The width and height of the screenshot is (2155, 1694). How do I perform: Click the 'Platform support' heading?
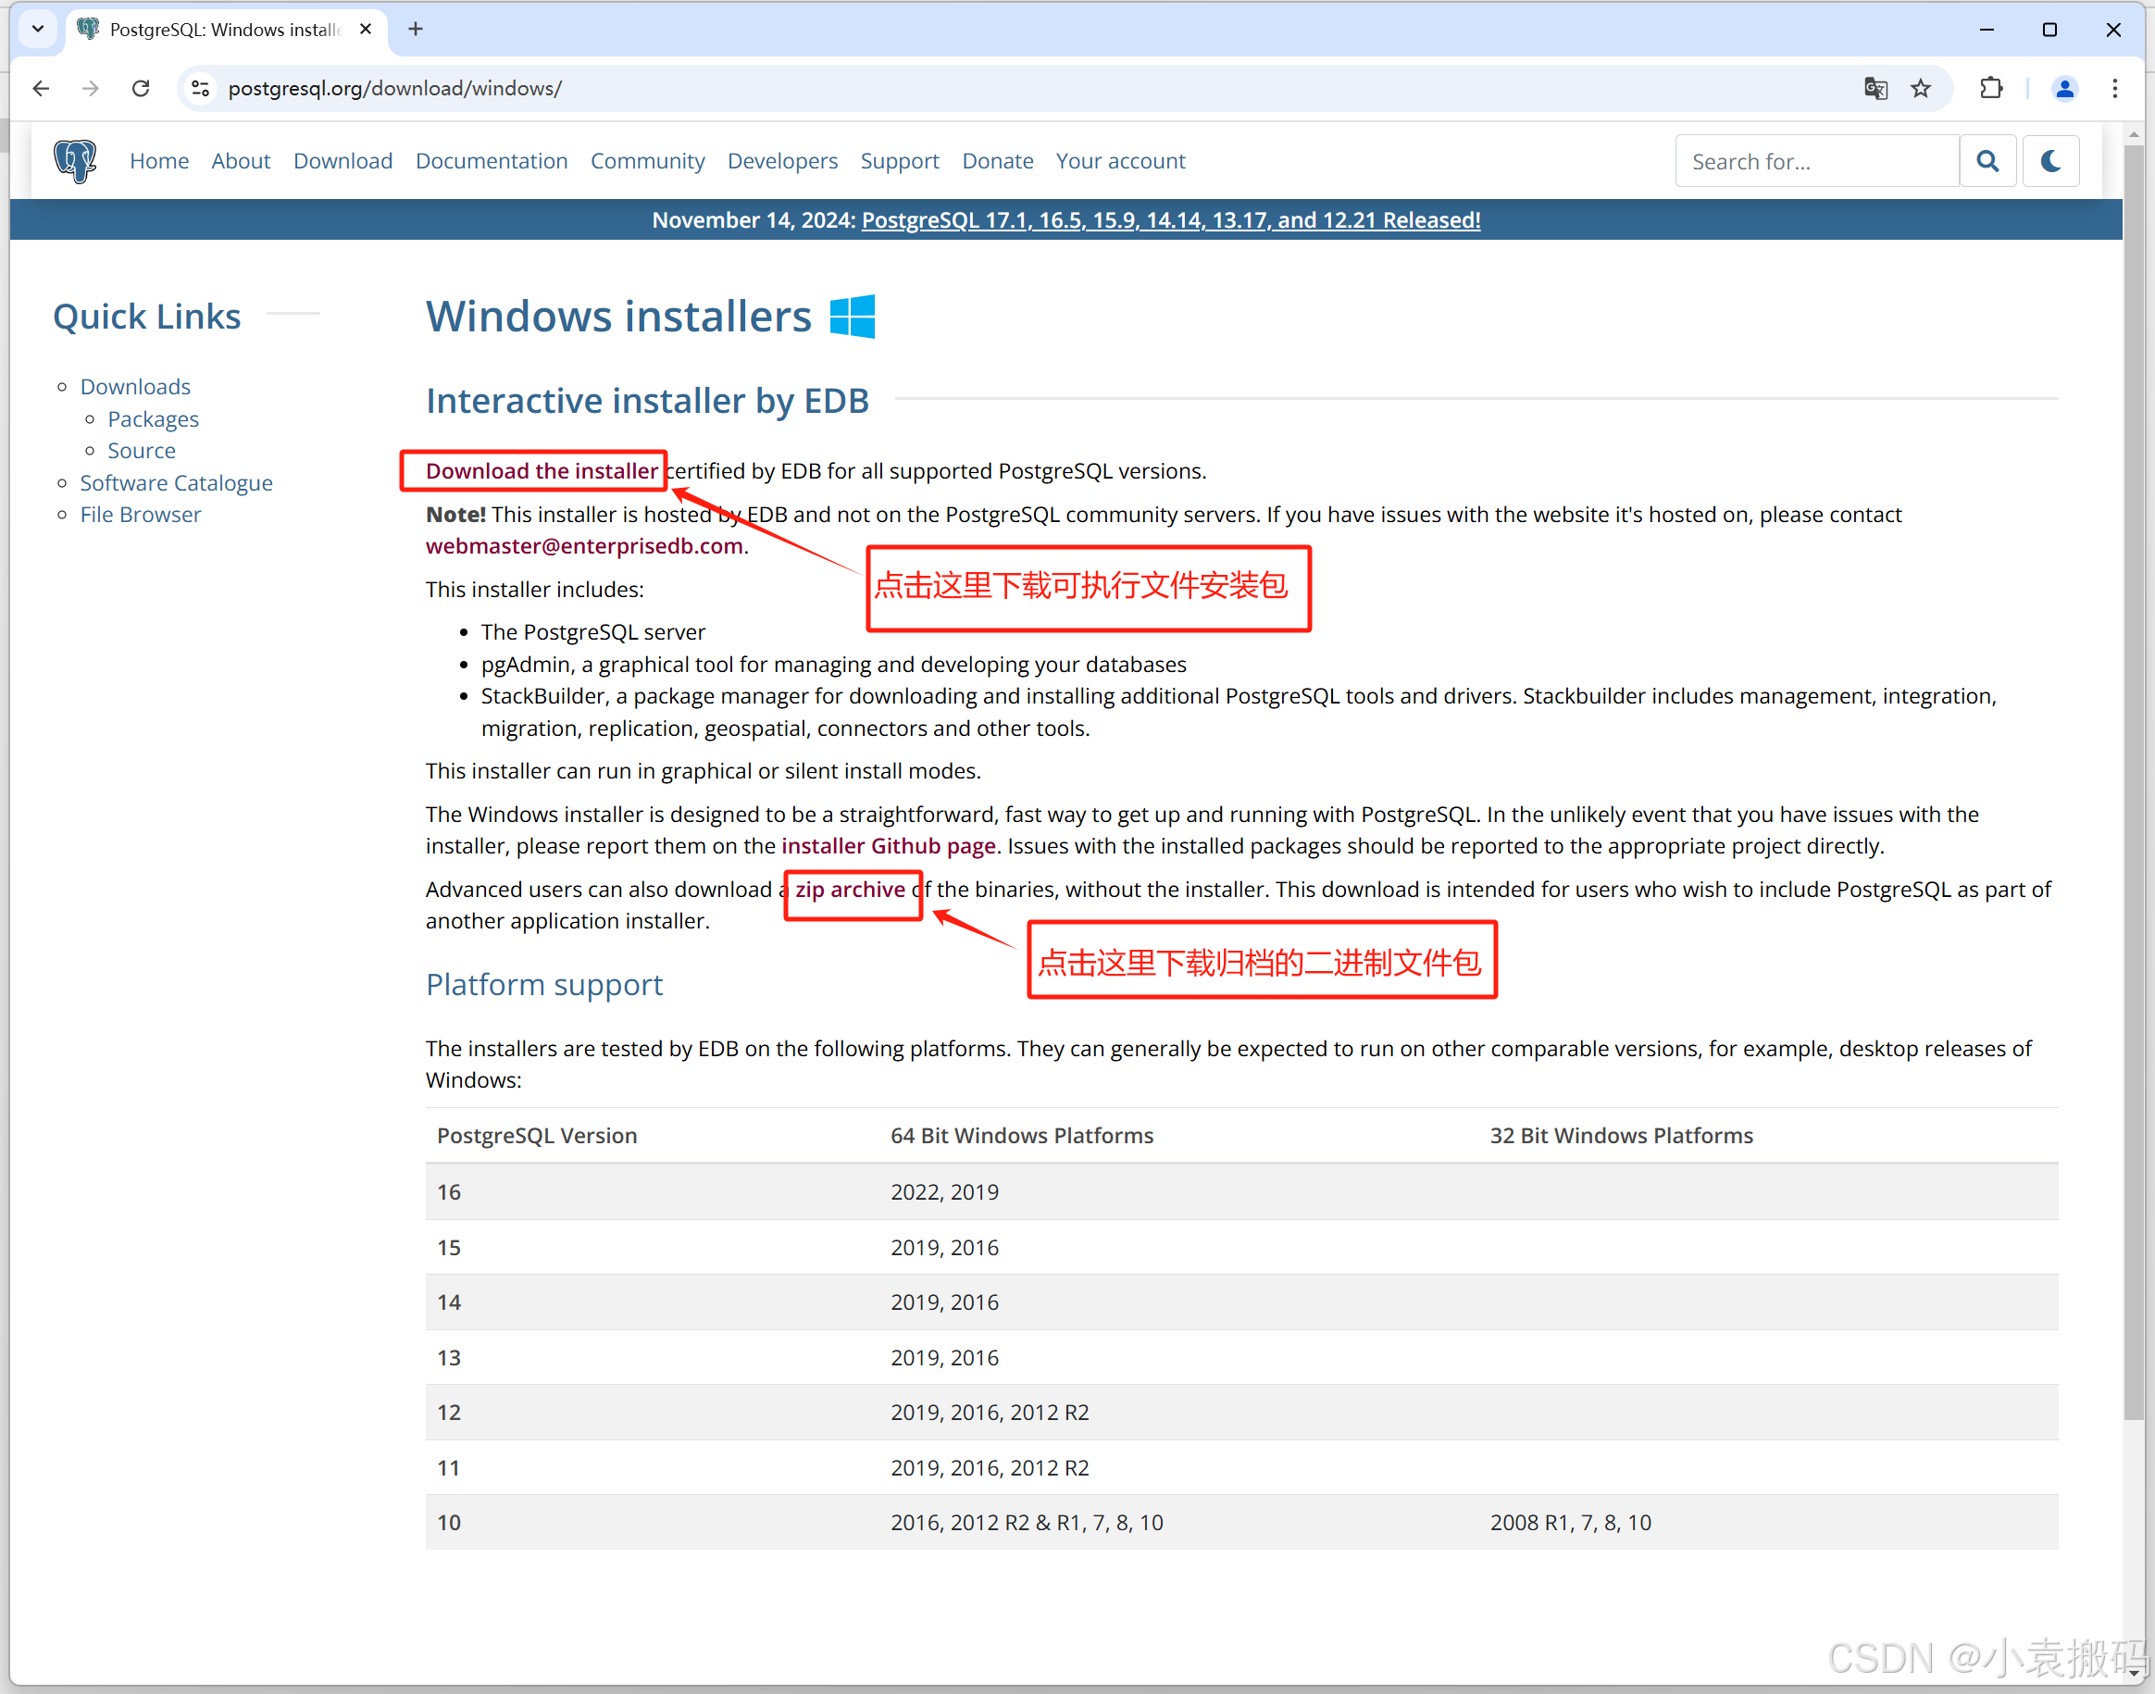pyautogui.click(x=544, y=985)
